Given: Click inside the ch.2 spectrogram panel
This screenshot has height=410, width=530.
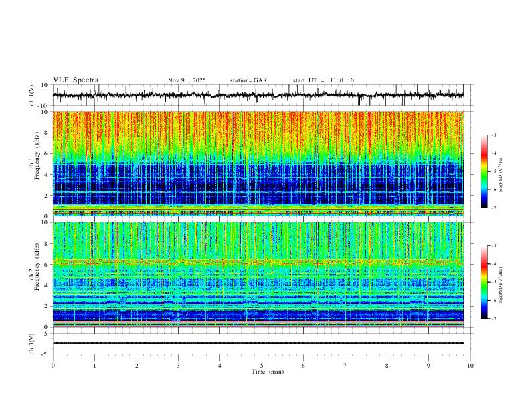Looking at the screenshot, I should click(x=258, y=275).
